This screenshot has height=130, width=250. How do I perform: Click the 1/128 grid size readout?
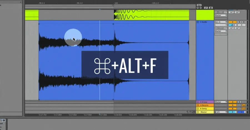pyautogui.click(x=191, y=112)
